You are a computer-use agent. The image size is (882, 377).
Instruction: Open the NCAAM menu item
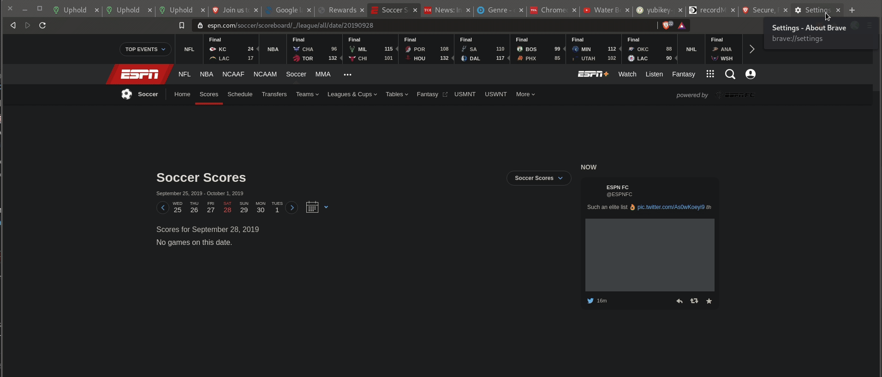(265, 74)
